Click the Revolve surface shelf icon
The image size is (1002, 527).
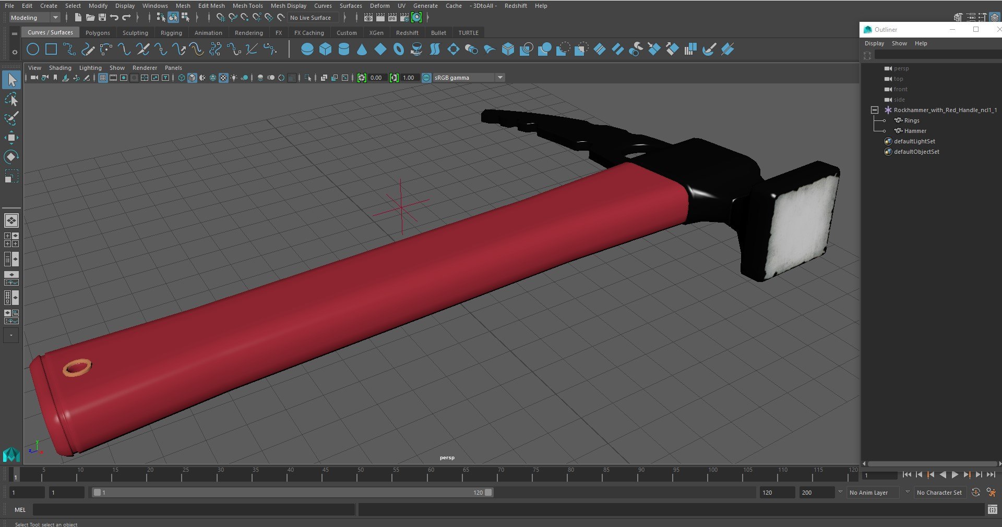pos(416,50)
